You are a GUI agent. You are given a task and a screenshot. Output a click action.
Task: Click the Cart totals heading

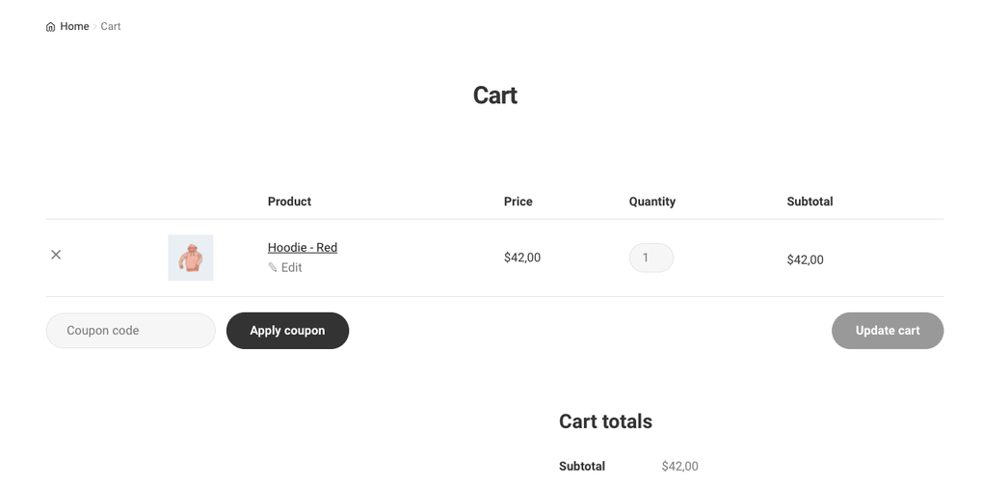pyautogui.click(x=605, y=421)
